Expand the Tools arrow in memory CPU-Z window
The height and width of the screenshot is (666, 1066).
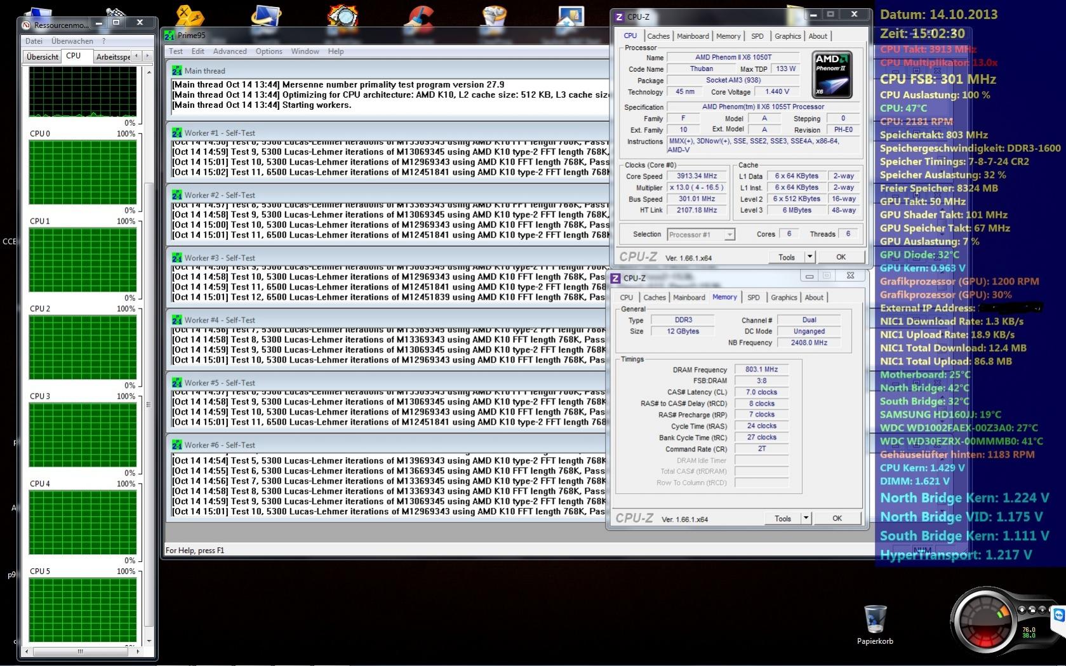pos(806,518)
